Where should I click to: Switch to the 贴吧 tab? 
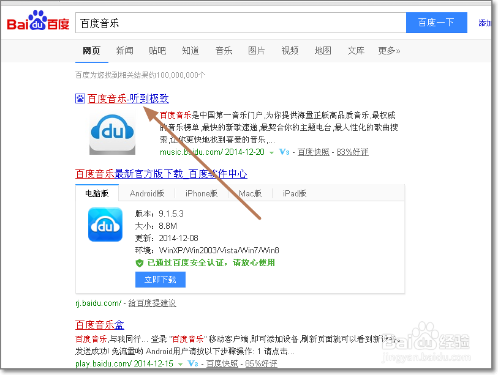[x=157, y=51]
